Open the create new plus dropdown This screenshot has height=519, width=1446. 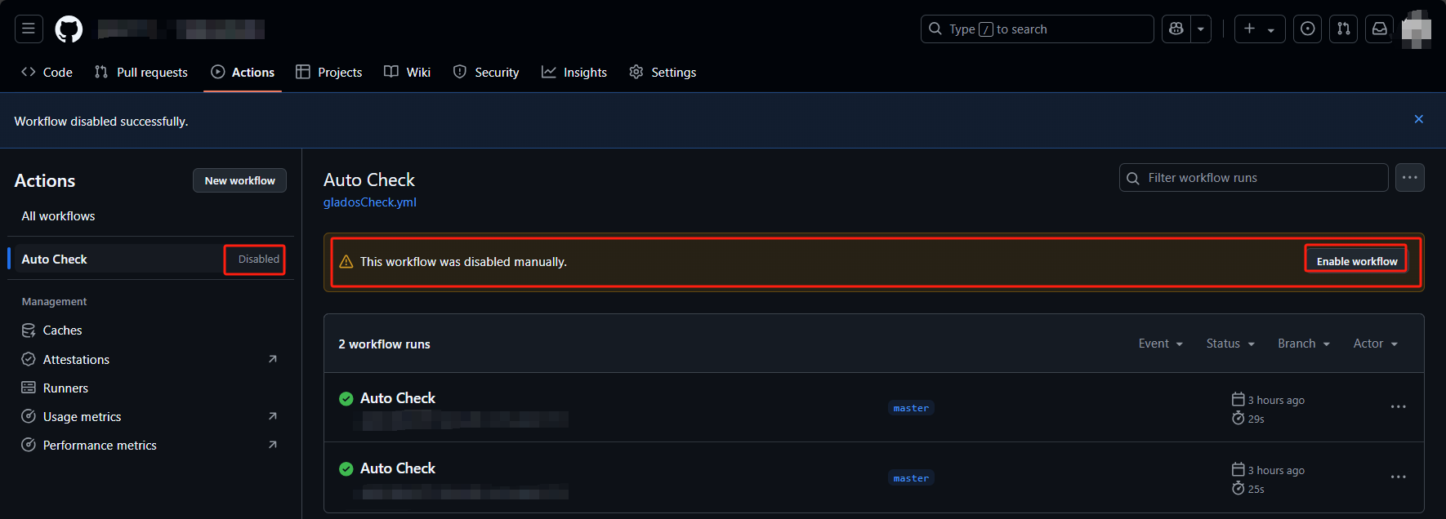pyautogui.click(x=1259, y=29)
